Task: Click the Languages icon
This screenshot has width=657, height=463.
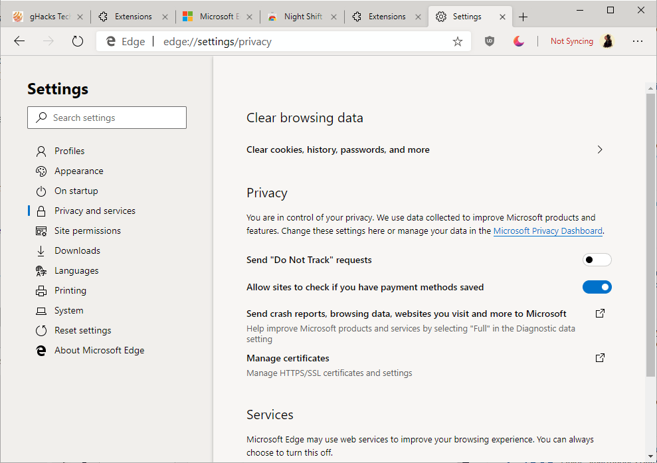Action: [41, 270]
